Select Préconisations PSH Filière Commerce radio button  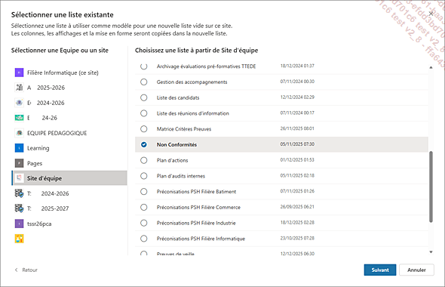pos(144,207)
